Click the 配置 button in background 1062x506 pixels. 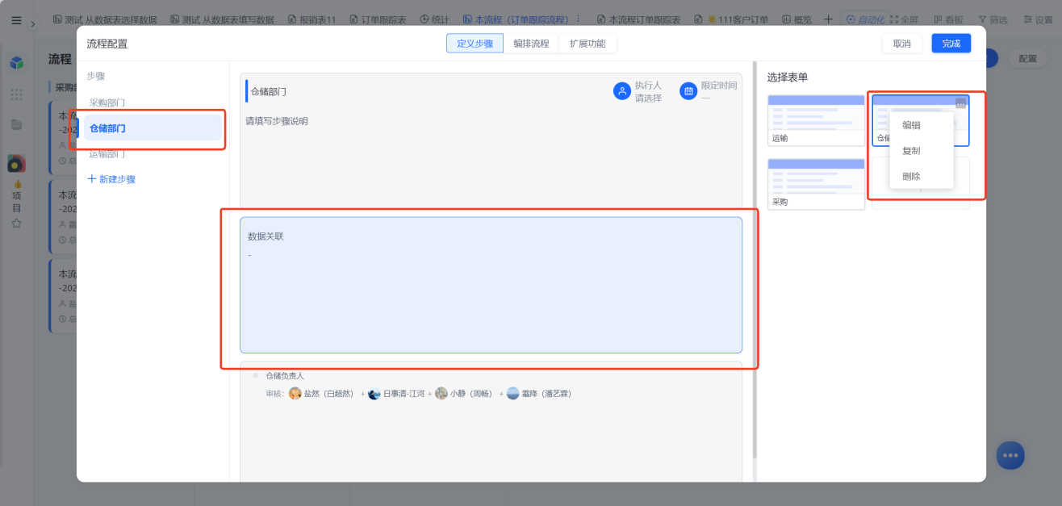coord(1027,59)
